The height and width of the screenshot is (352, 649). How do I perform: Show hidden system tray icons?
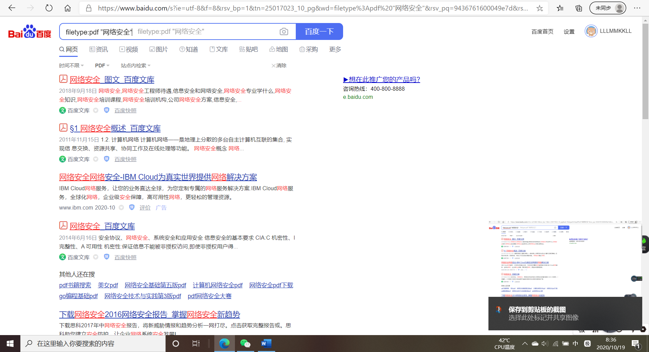tap(525, 344)
